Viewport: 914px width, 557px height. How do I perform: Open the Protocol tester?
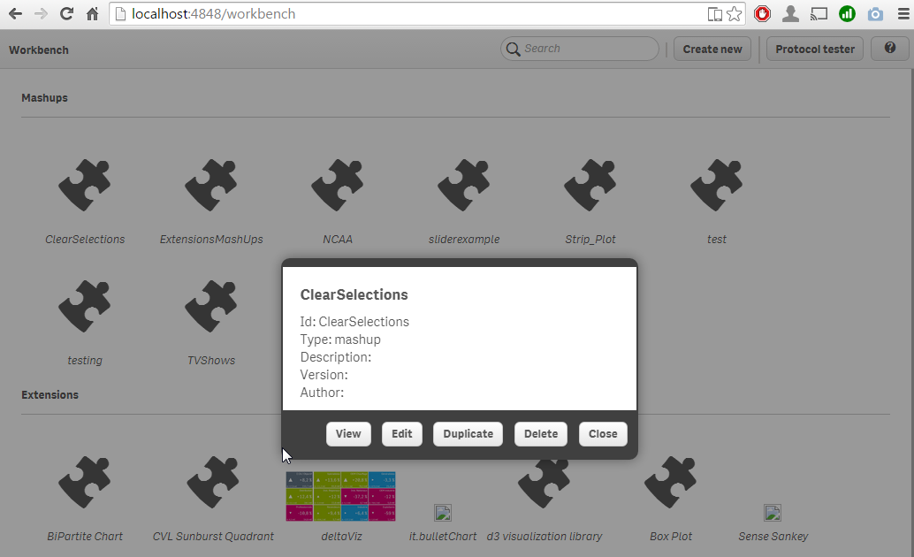pos(815,49)
